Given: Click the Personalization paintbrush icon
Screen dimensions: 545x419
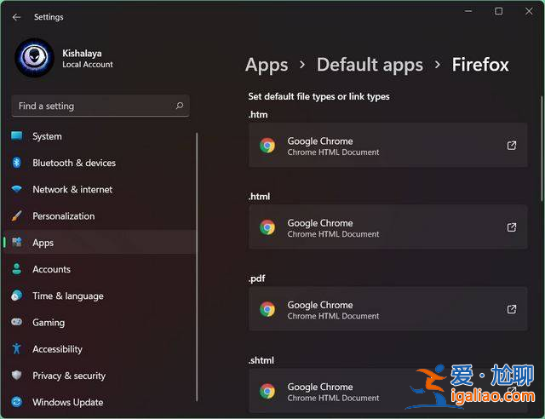Looking at the screenshot, I should click(x=17, y=215).
